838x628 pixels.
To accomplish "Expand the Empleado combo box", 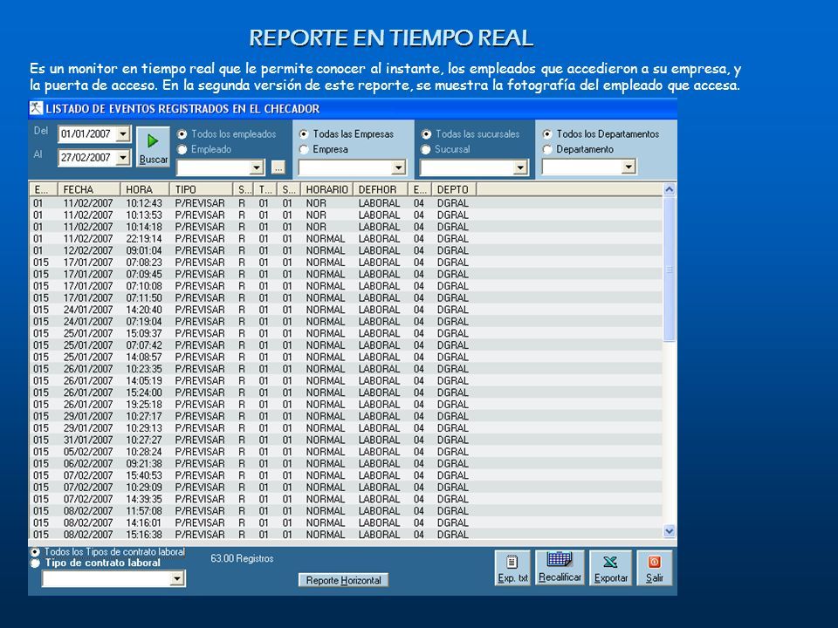I will [257, 167].
